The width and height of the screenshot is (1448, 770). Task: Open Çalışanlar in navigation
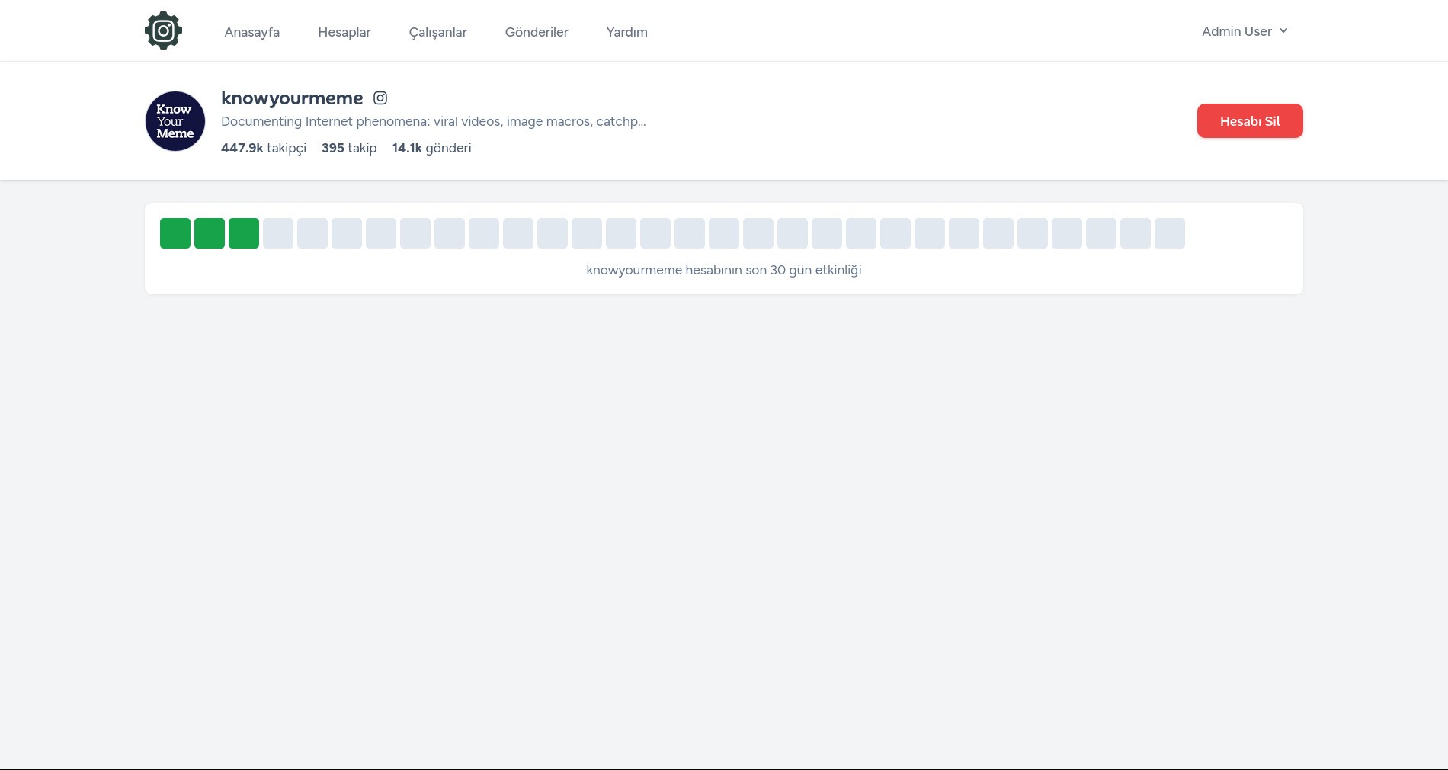[438, 32]
